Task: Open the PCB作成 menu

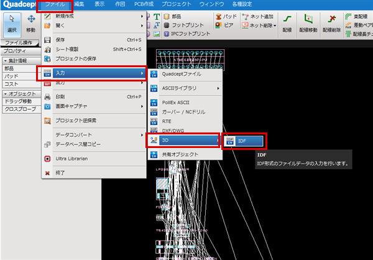Action: (x=144, y=4)
